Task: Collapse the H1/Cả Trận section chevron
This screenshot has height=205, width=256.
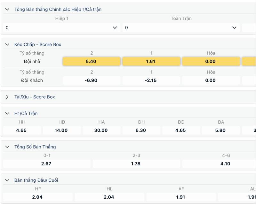Action: click(7, 114)
